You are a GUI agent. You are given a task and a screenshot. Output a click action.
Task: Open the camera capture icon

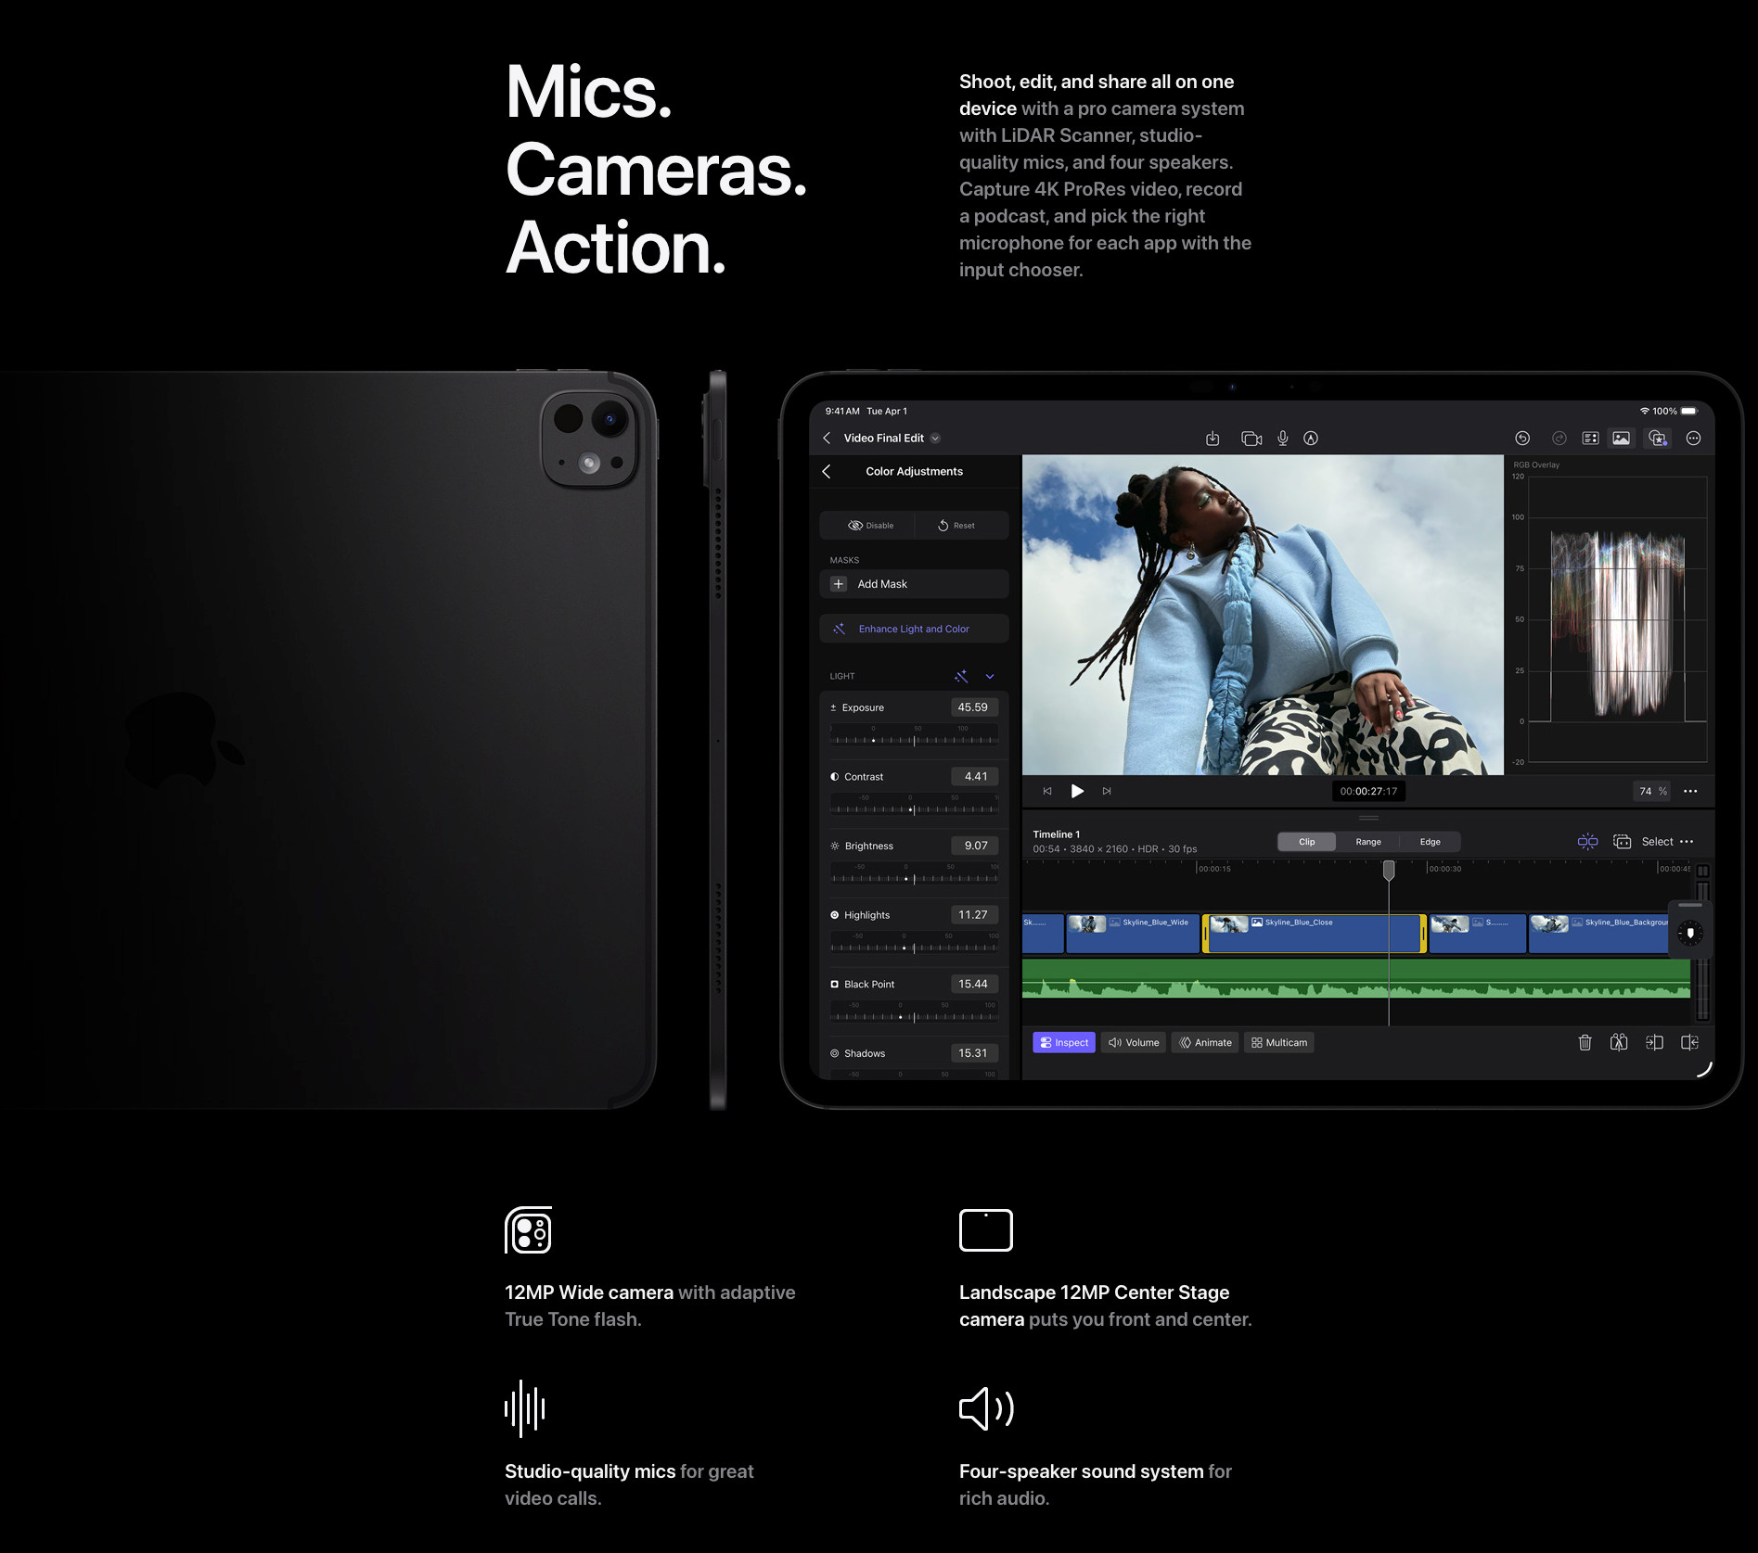1251,439
